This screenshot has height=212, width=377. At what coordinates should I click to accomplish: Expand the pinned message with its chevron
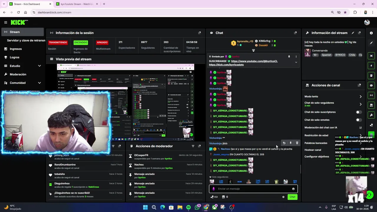(296, 62)
